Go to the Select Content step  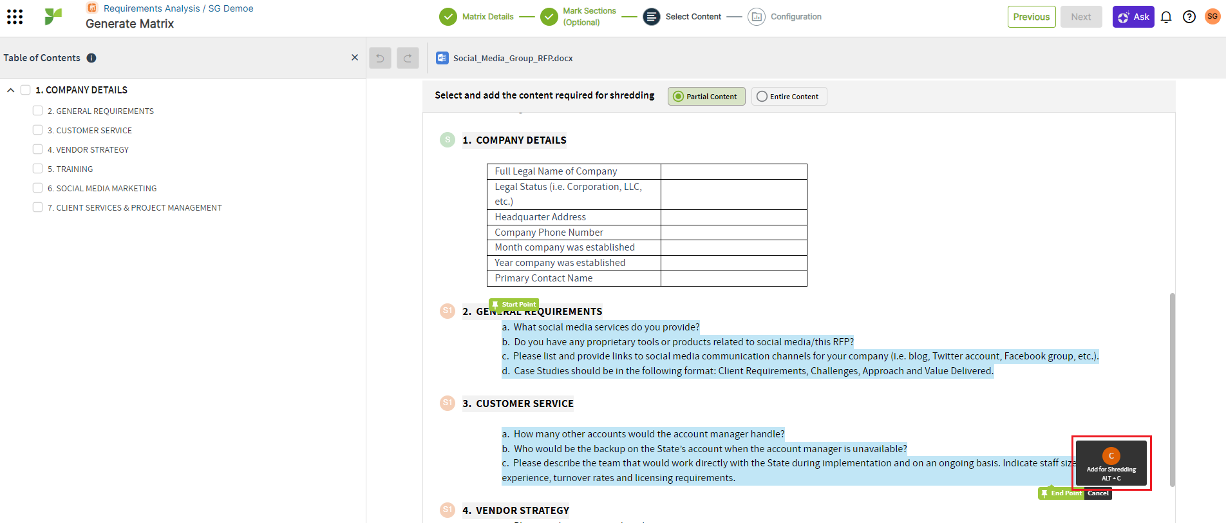coord(693,17)
